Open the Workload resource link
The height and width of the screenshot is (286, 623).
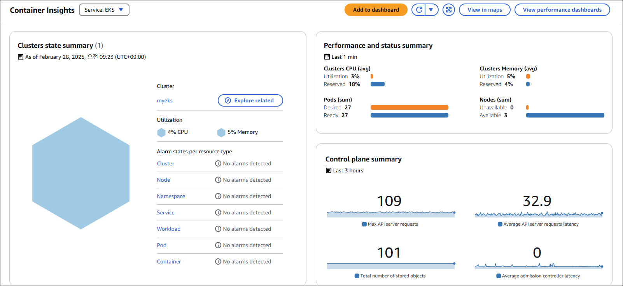[168, 229]
